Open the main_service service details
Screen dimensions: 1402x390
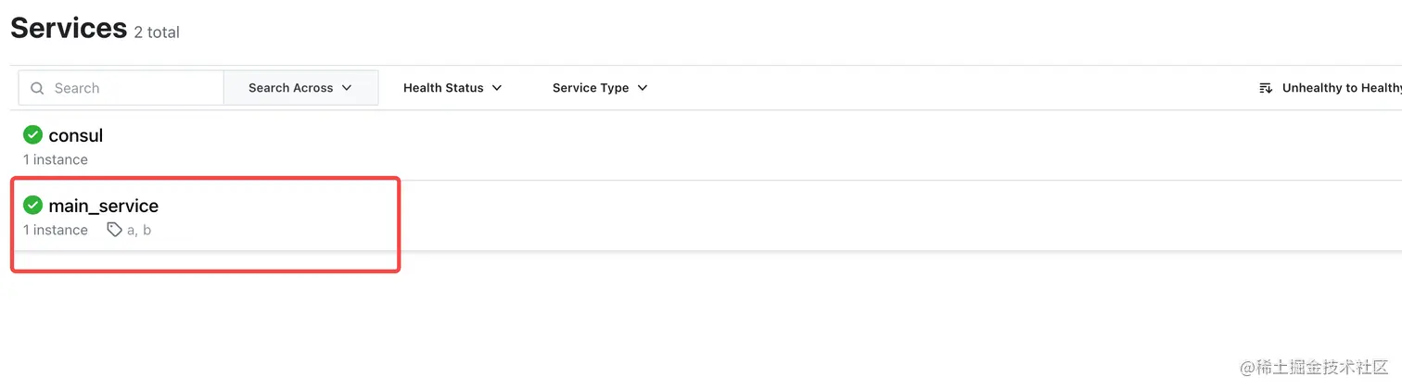(104, 206)
